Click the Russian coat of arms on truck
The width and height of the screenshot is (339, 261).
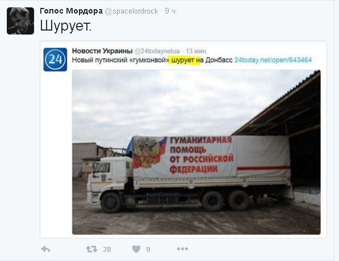click(148, 152)
